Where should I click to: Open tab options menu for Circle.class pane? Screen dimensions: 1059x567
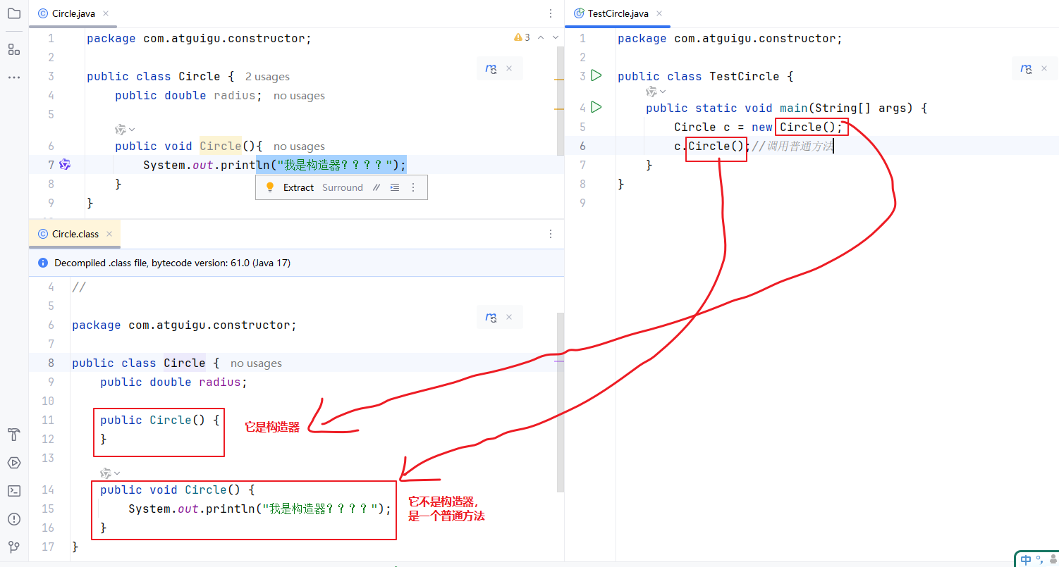[x=551, y=234]
